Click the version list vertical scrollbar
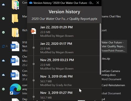Screen dimensions: 131x101 click(x=100, y=49)
